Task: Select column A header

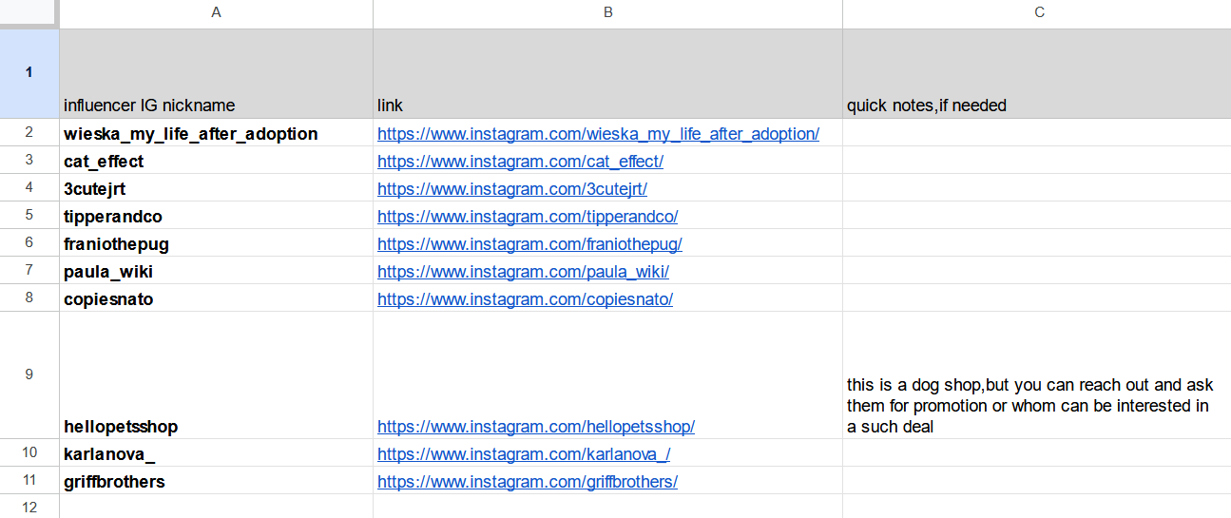Action: click(x=216, y=13)
